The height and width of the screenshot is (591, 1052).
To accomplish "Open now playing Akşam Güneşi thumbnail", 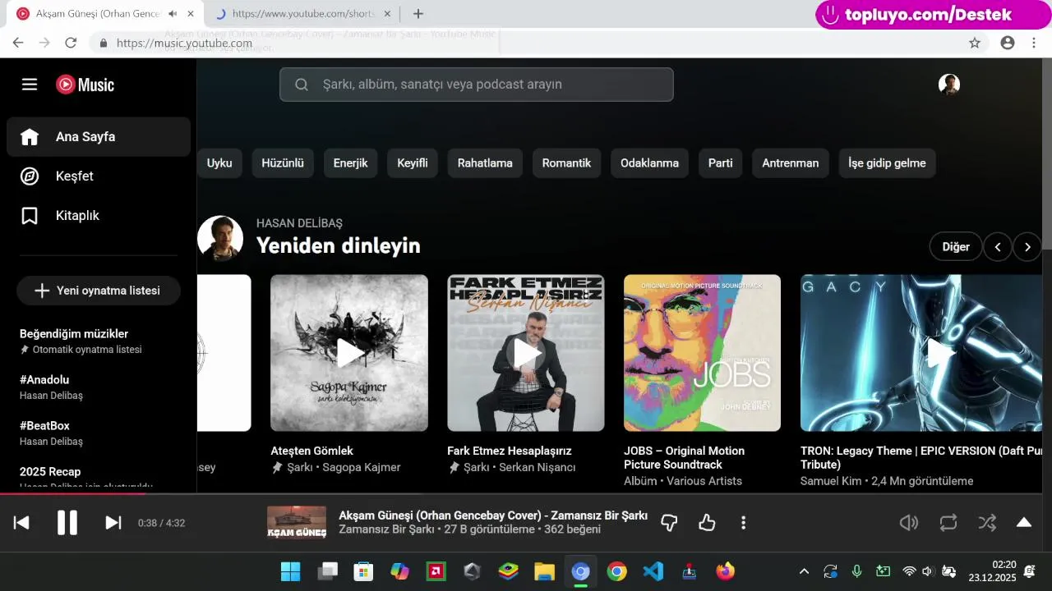I will point(297,523).
